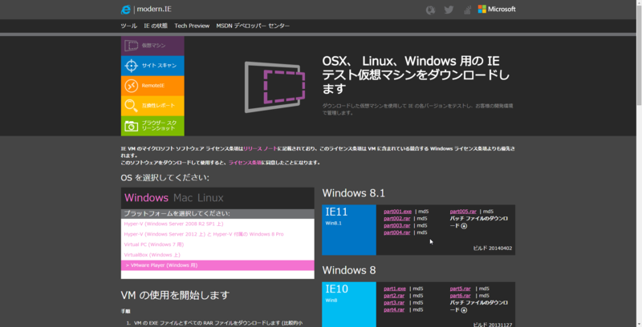642x327 pixels.
Task: Open the サイト スキャン blue tile
Action: pyautogui.click(x=152, y=66)
